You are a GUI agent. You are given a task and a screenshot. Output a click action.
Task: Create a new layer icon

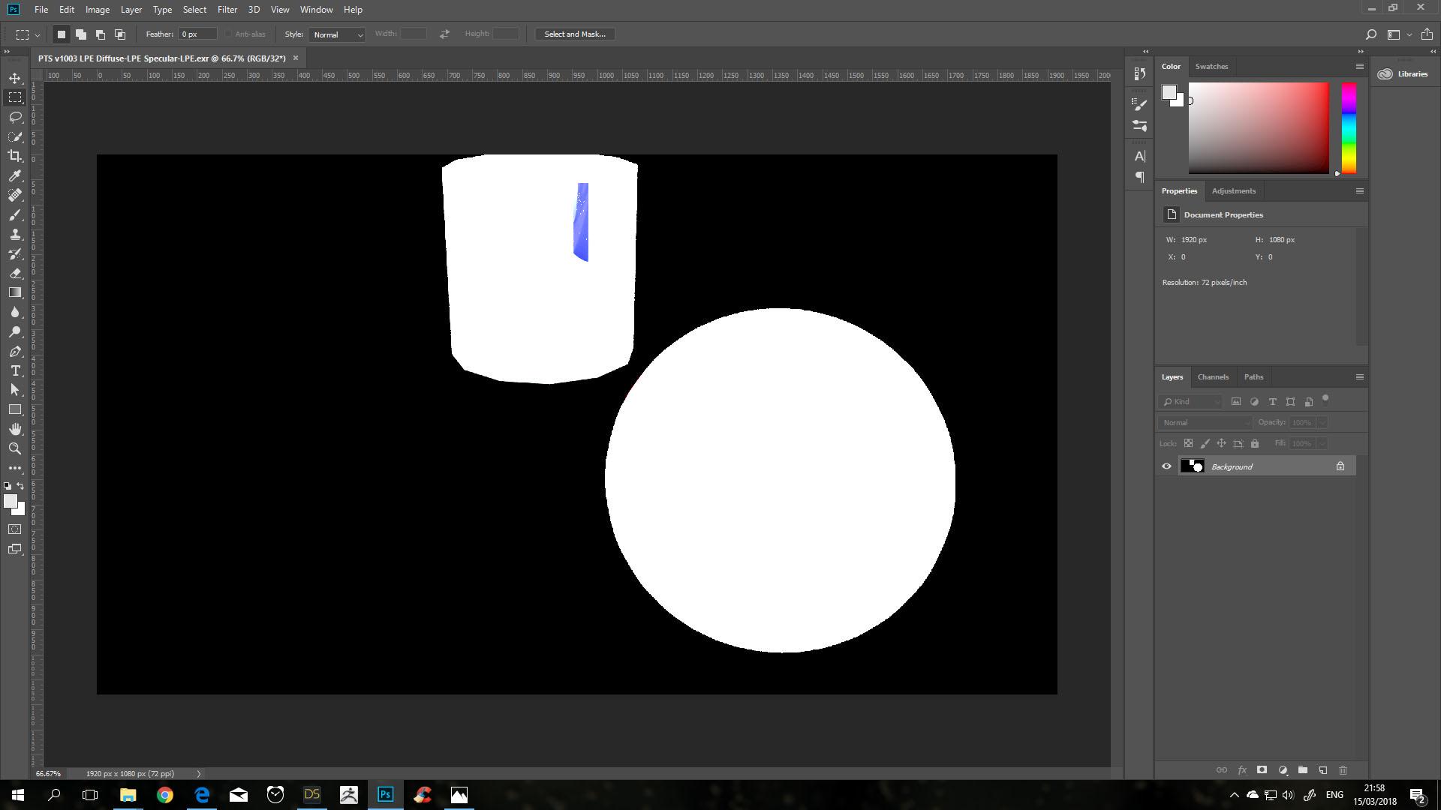(1323, 770)
